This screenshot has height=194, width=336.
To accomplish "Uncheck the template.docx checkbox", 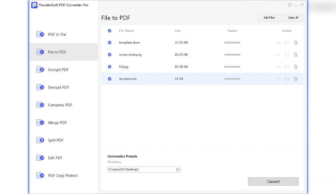I will (109, 42).
